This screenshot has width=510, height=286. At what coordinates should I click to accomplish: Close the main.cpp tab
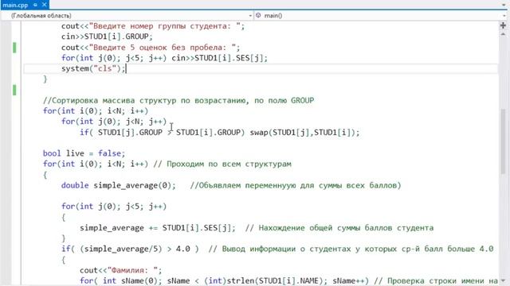point(45,5)
